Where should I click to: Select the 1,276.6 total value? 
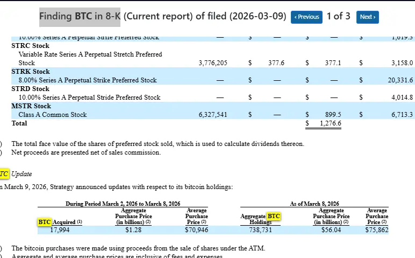[331, 123]
